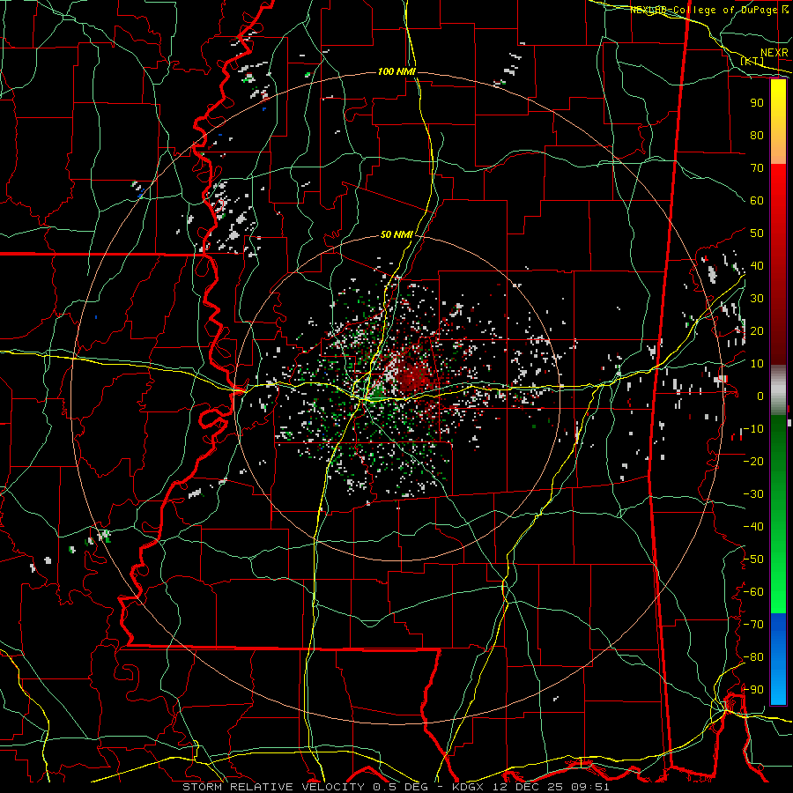Pick the bright green band on color bar
Screen dimensions: 793x793
tap(778, 572)
